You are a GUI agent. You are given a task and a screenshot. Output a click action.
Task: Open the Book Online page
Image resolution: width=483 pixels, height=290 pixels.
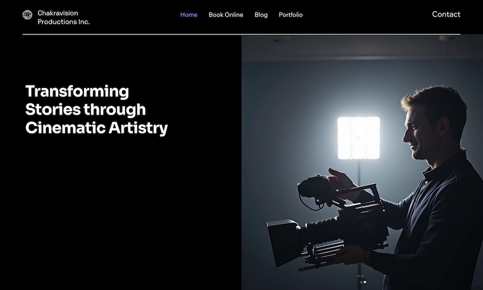226,14
